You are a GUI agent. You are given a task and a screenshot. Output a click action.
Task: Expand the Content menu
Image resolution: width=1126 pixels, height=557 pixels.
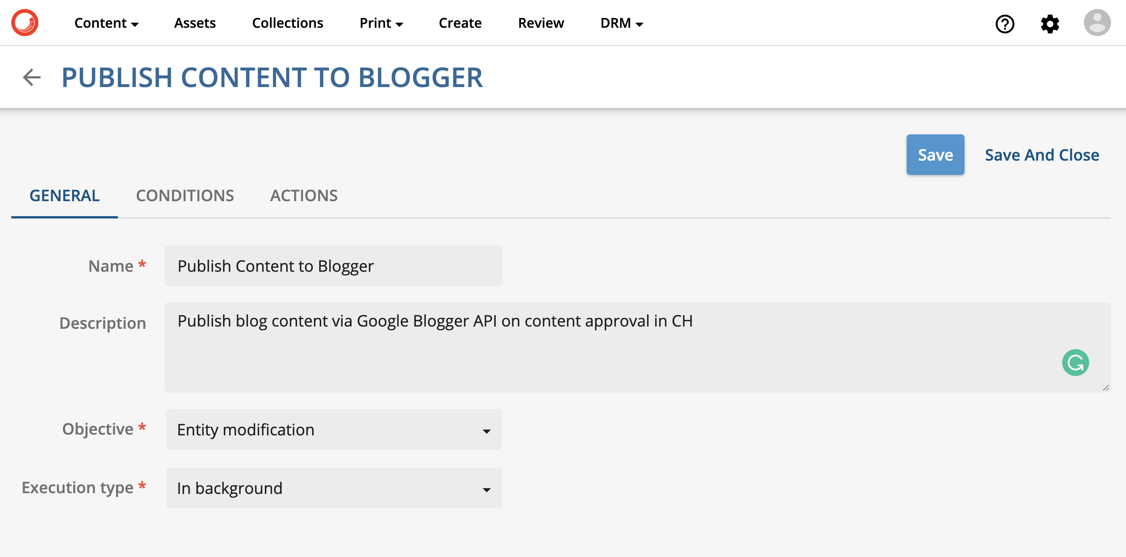[106, 23]
